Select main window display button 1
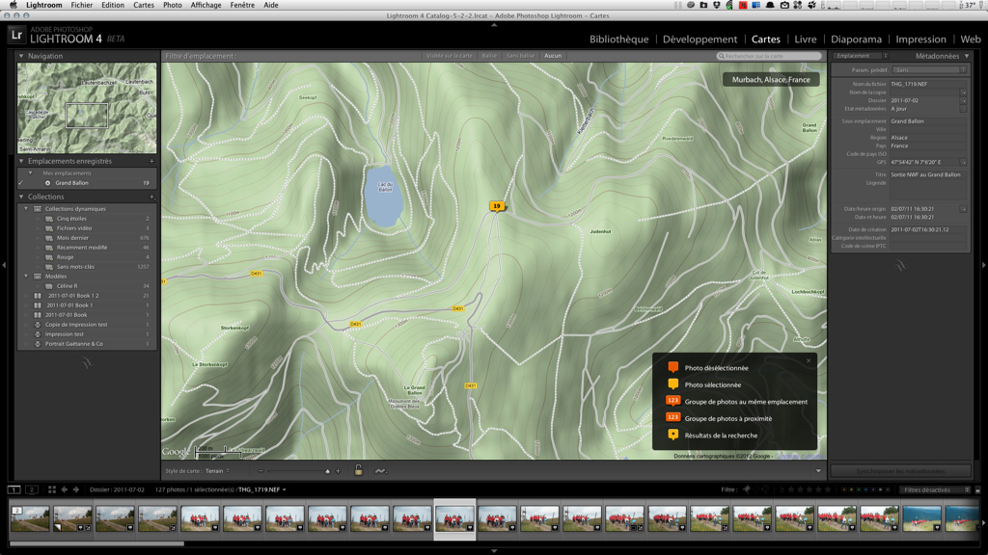Screen dimensions: 988x555 coord(14,489)
